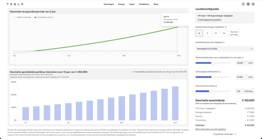
Task: Open the Voertuigen menu
Action: [x=109, y=4]
